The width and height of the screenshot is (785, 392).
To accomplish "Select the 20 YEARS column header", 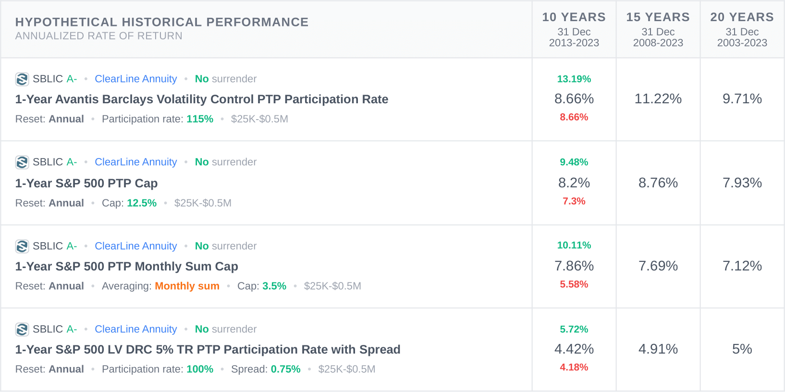I will click(x=742, y=17).
